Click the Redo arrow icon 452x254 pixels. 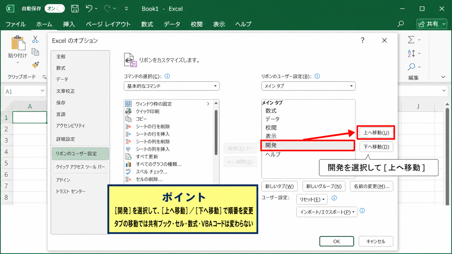[107, 9]
